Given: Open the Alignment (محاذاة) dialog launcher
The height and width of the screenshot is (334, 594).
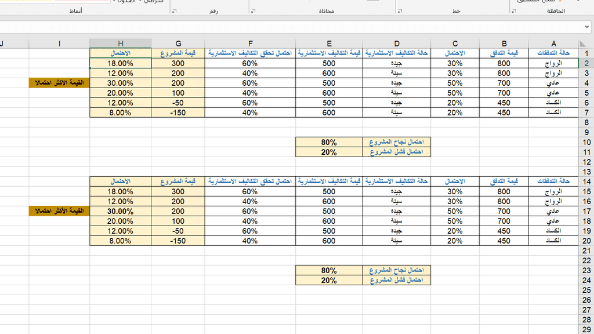Looking at the screenshot, I should click(253, 11).
